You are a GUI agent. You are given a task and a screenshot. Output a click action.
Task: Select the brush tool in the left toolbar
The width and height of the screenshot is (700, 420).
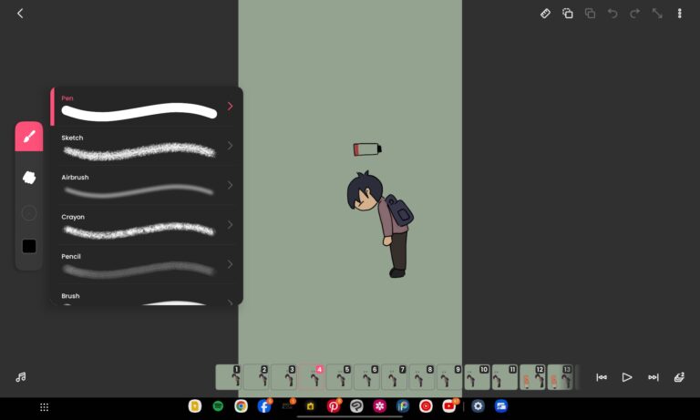click(x=29, y=137)
